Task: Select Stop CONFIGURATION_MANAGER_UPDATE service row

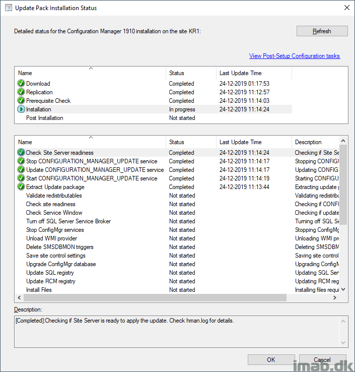Action: [177, 161]
